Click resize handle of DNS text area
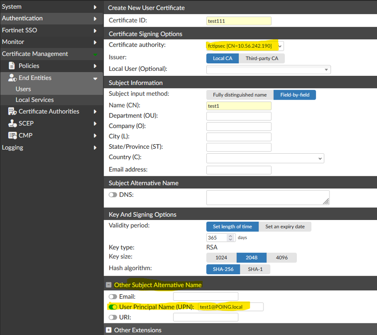377x335 pixels. click(326, 201)
